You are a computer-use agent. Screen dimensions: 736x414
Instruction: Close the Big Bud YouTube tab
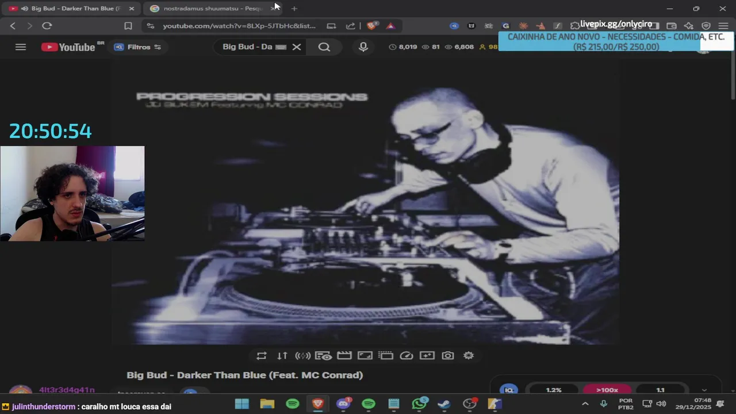coord(132,9)
